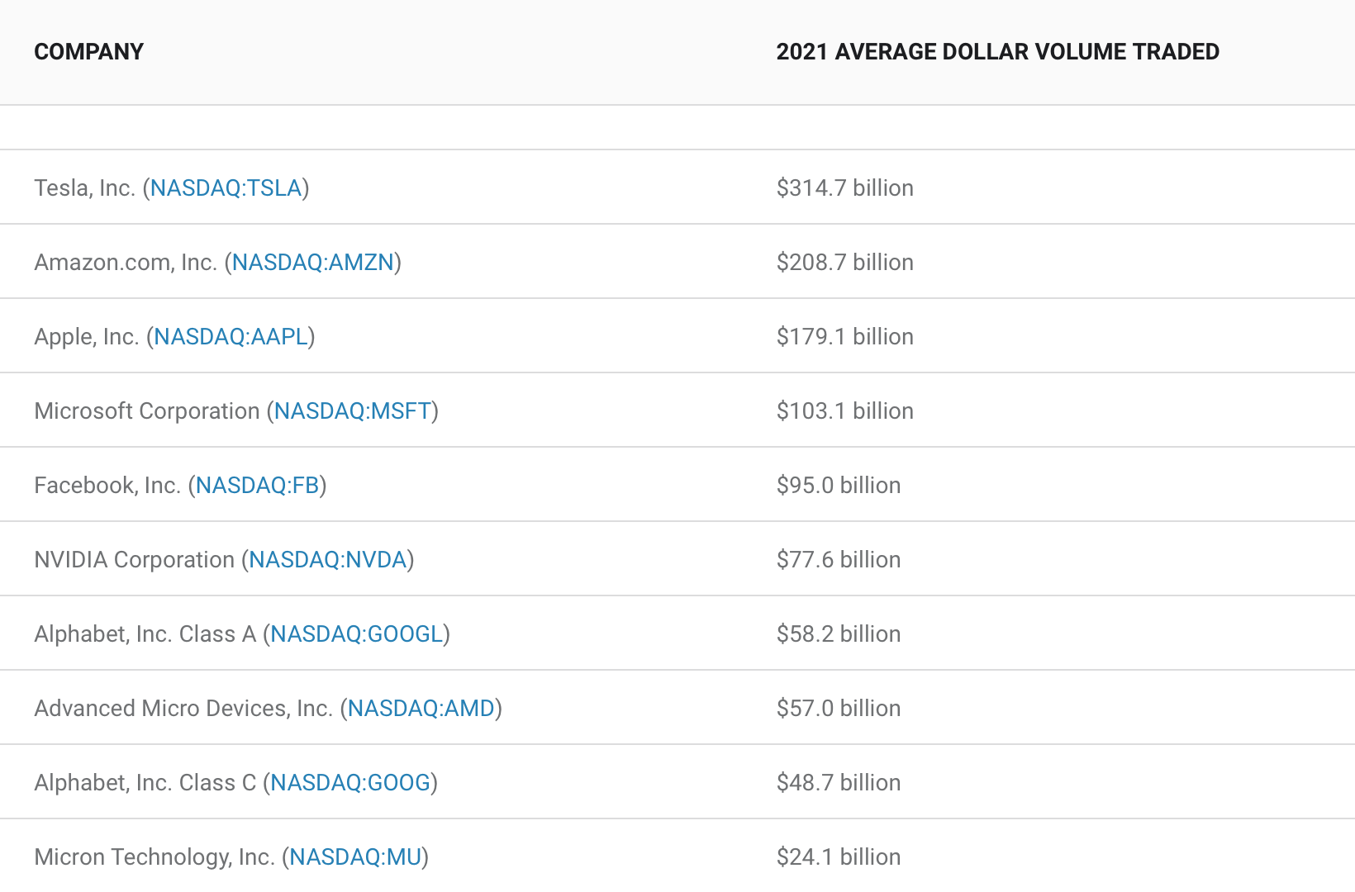Screen dimensions: 1355x892
Task: Open the NASDAQ:MU ticker link
Action: click(x=355, y=857)
